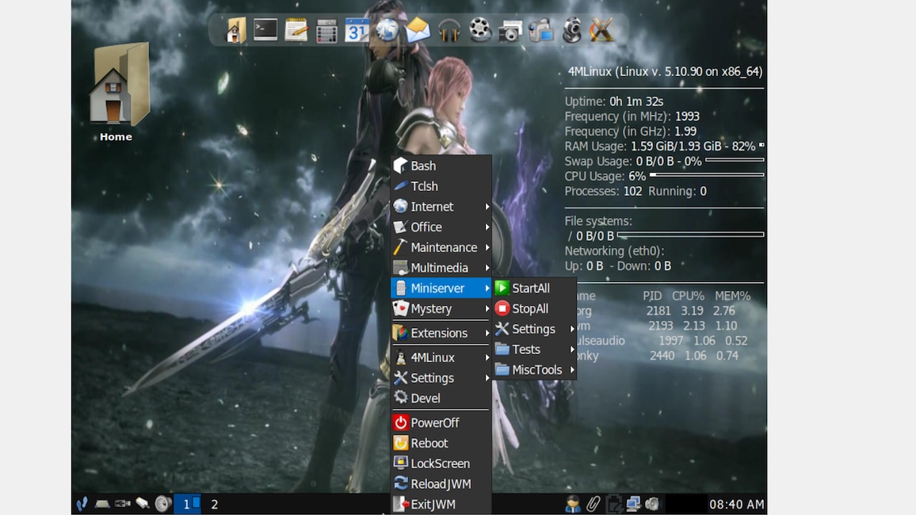Open the email client icon
Viewport: 916px width, 515px height.
pyautogui.click(x=419, y=30)
